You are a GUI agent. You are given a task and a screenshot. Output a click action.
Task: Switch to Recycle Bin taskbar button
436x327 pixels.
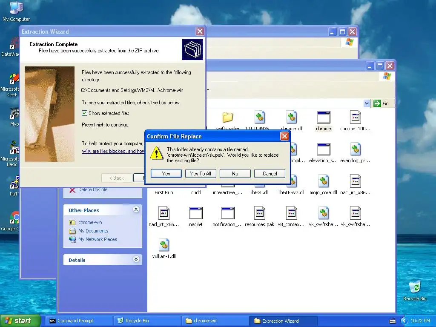click(147, 321)
